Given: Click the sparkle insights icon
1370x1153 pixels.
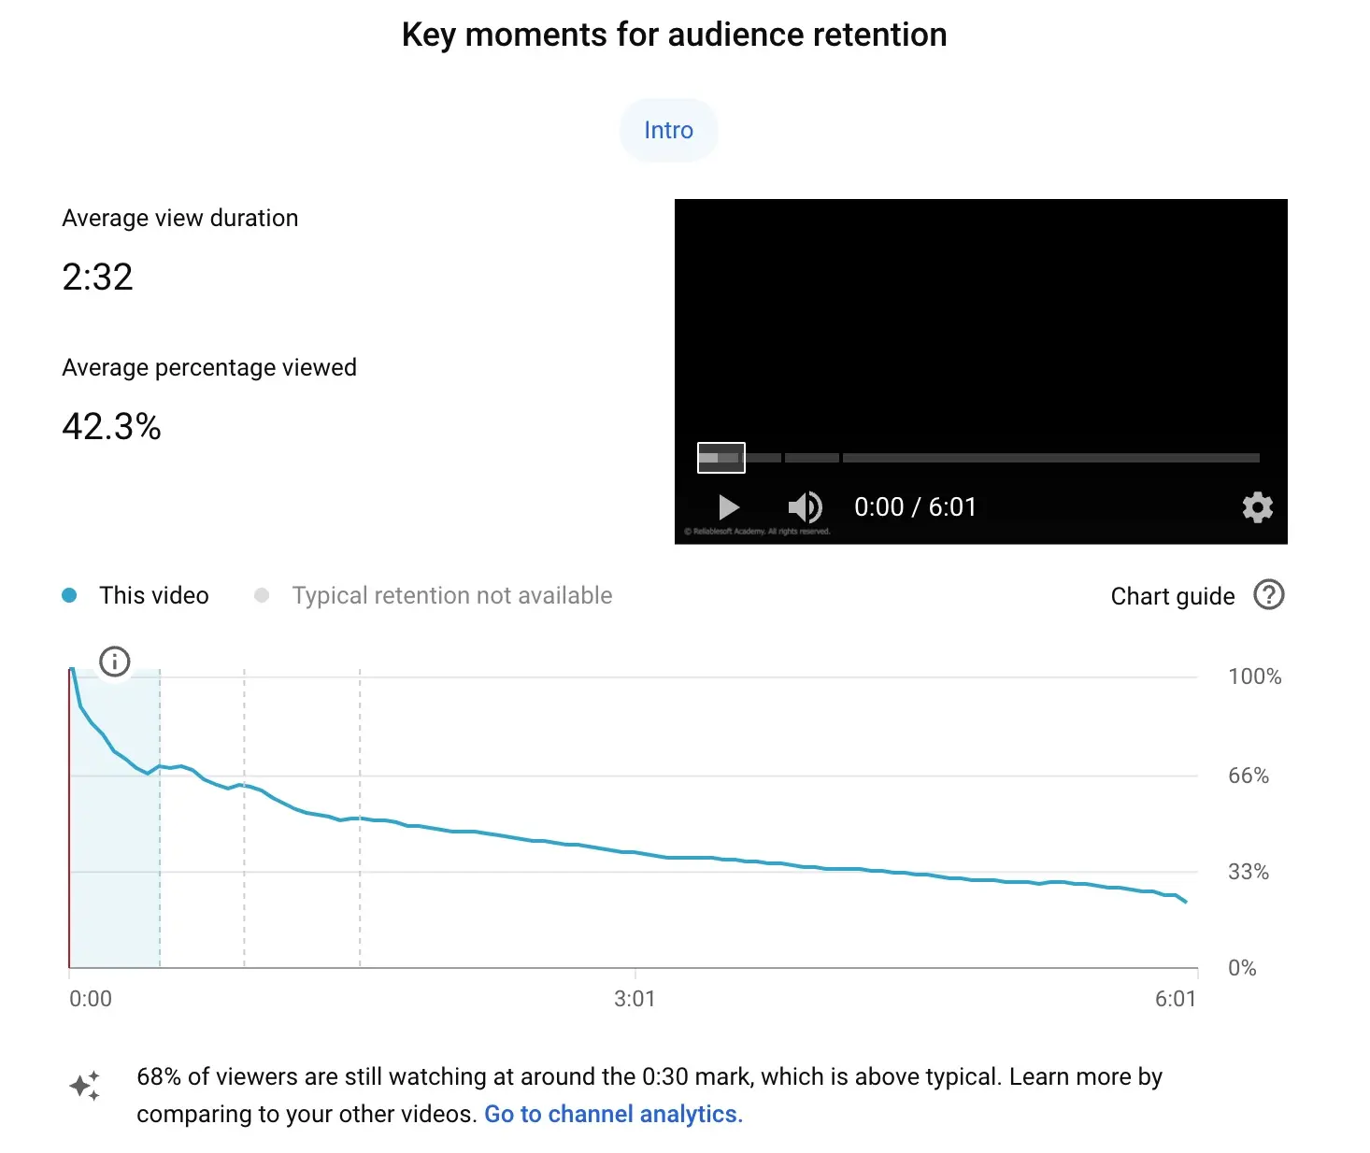Looking at the screenshot, I should point(85,1086).
